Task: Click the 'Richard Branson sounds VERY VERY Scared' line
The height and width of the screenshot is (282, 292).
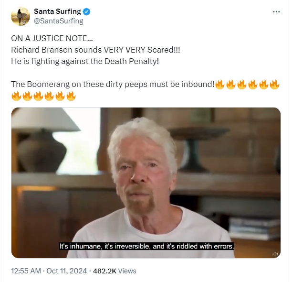Action: click(x=95, y=50)
